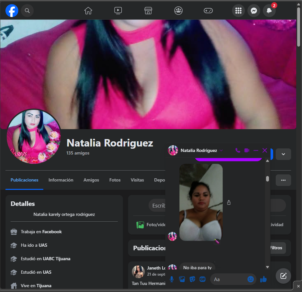Open the Groups icon in top bar
This screenshot has width=302, height=292.
point(178,10)
